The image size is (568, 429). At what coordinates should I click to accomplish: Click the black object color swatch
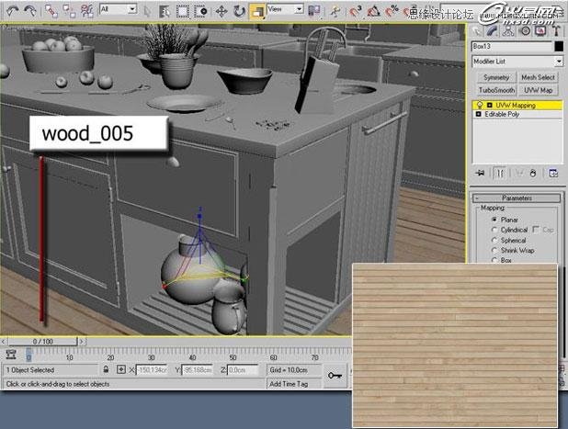click(557, 46)
